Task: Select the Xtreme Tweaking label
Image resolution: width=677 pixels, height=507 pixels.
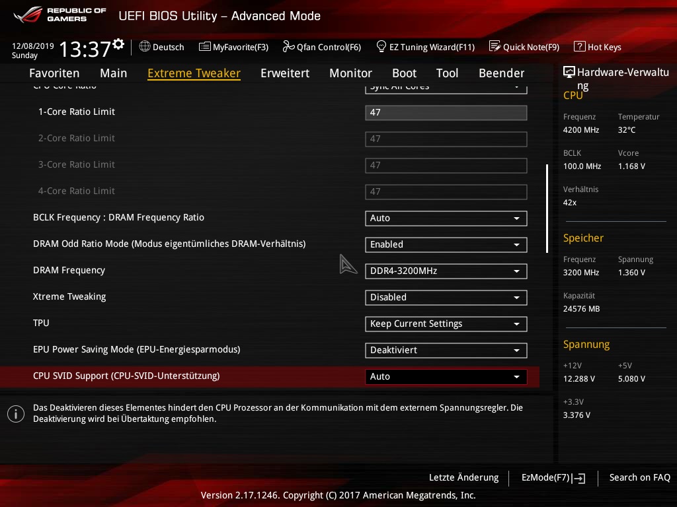Action: coord(69,296)
